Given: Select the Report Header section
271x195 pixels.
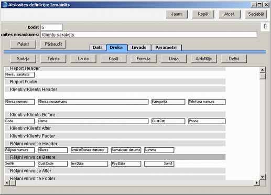Looking at the screenshot, I should 115,69.
